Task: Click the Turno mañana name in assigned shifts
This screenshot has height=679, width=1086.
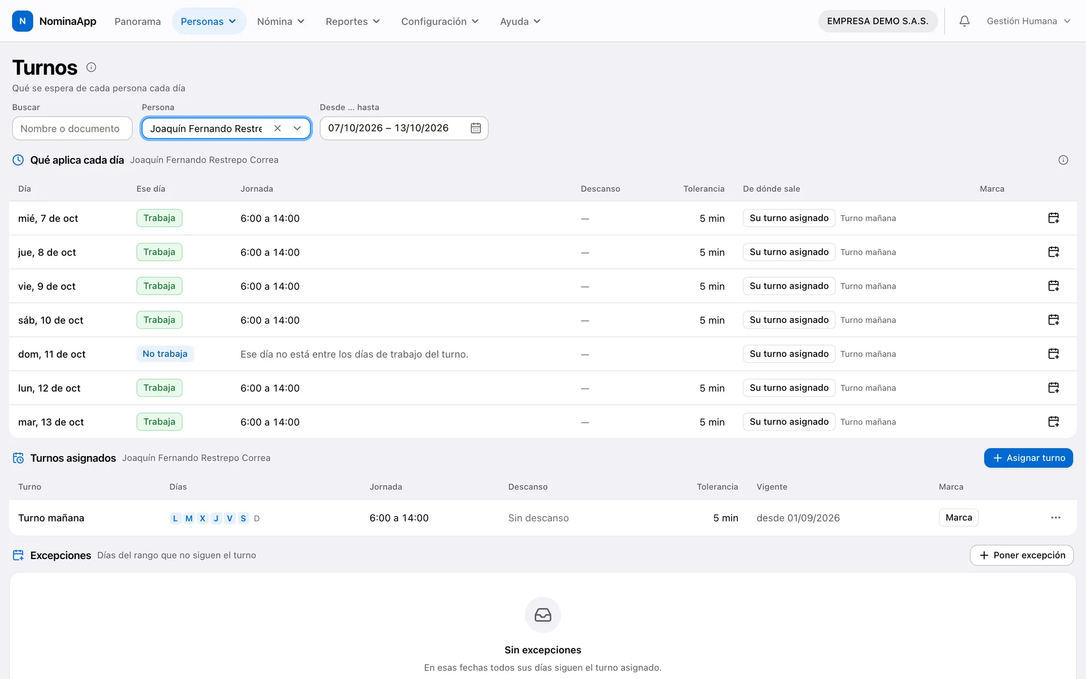Action: click(51, 518)
